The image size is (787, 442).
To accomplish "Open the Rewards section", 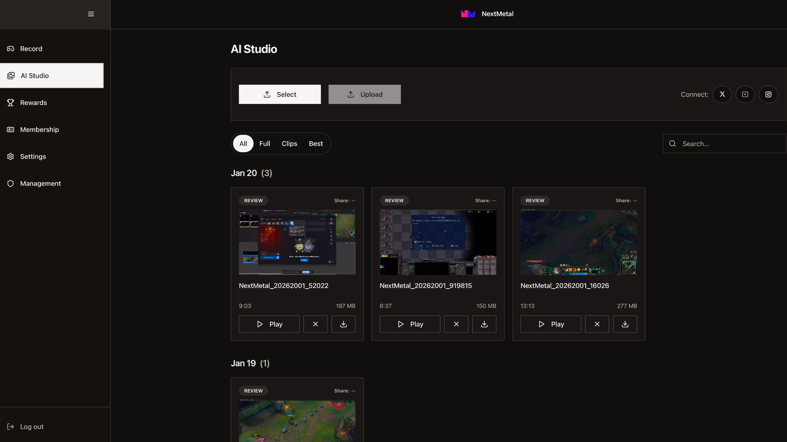I will [x=33, y=102].
